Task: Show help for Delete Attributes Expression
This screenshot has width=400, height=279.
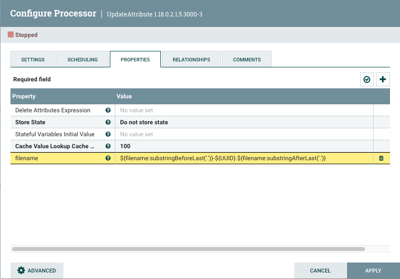Action: (108, 110)
